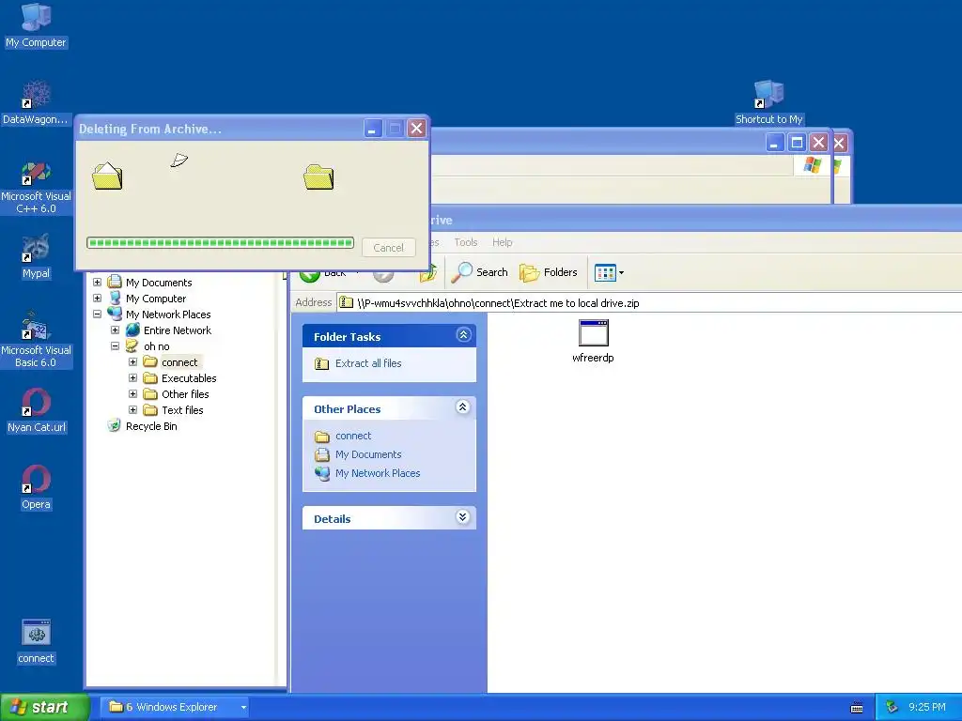The width and height of the screenshot is (962, 721).
Task: Select the Opera desktop shortcut
Action: (x=36, y=487)
